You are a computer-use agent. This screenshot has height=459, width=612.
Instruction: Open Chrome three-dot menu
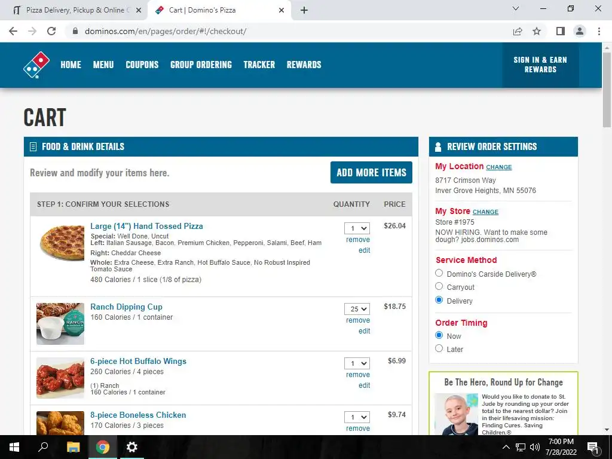(599, 31)
